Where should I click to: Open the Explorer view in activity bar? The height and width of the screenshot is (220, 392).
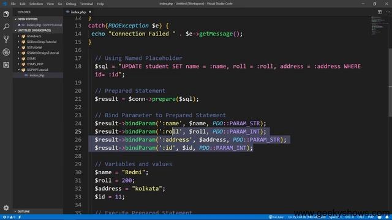[6, 14]
